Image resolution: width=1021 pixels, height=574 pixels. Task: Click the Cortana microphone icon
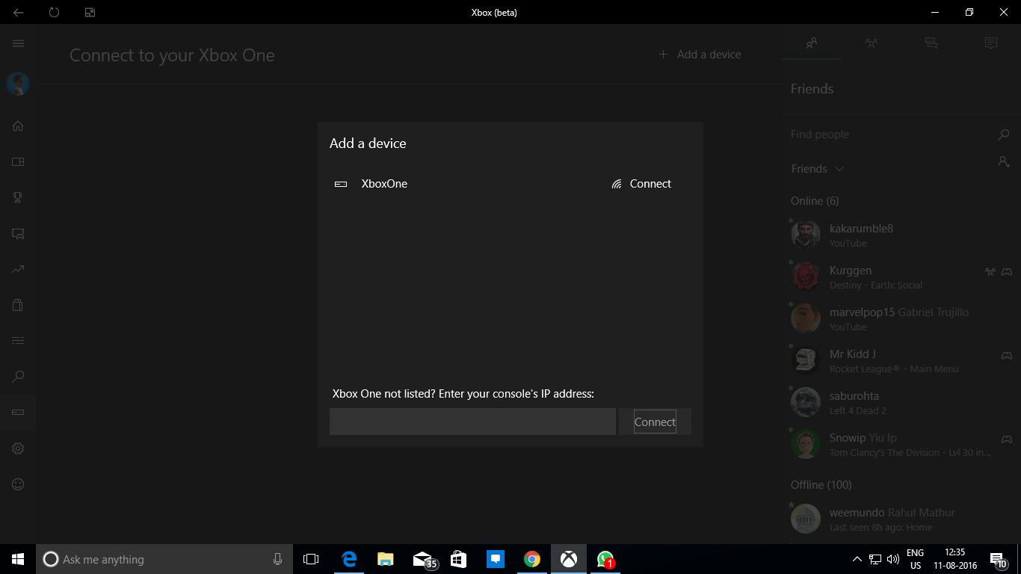[x=277, y=559]
